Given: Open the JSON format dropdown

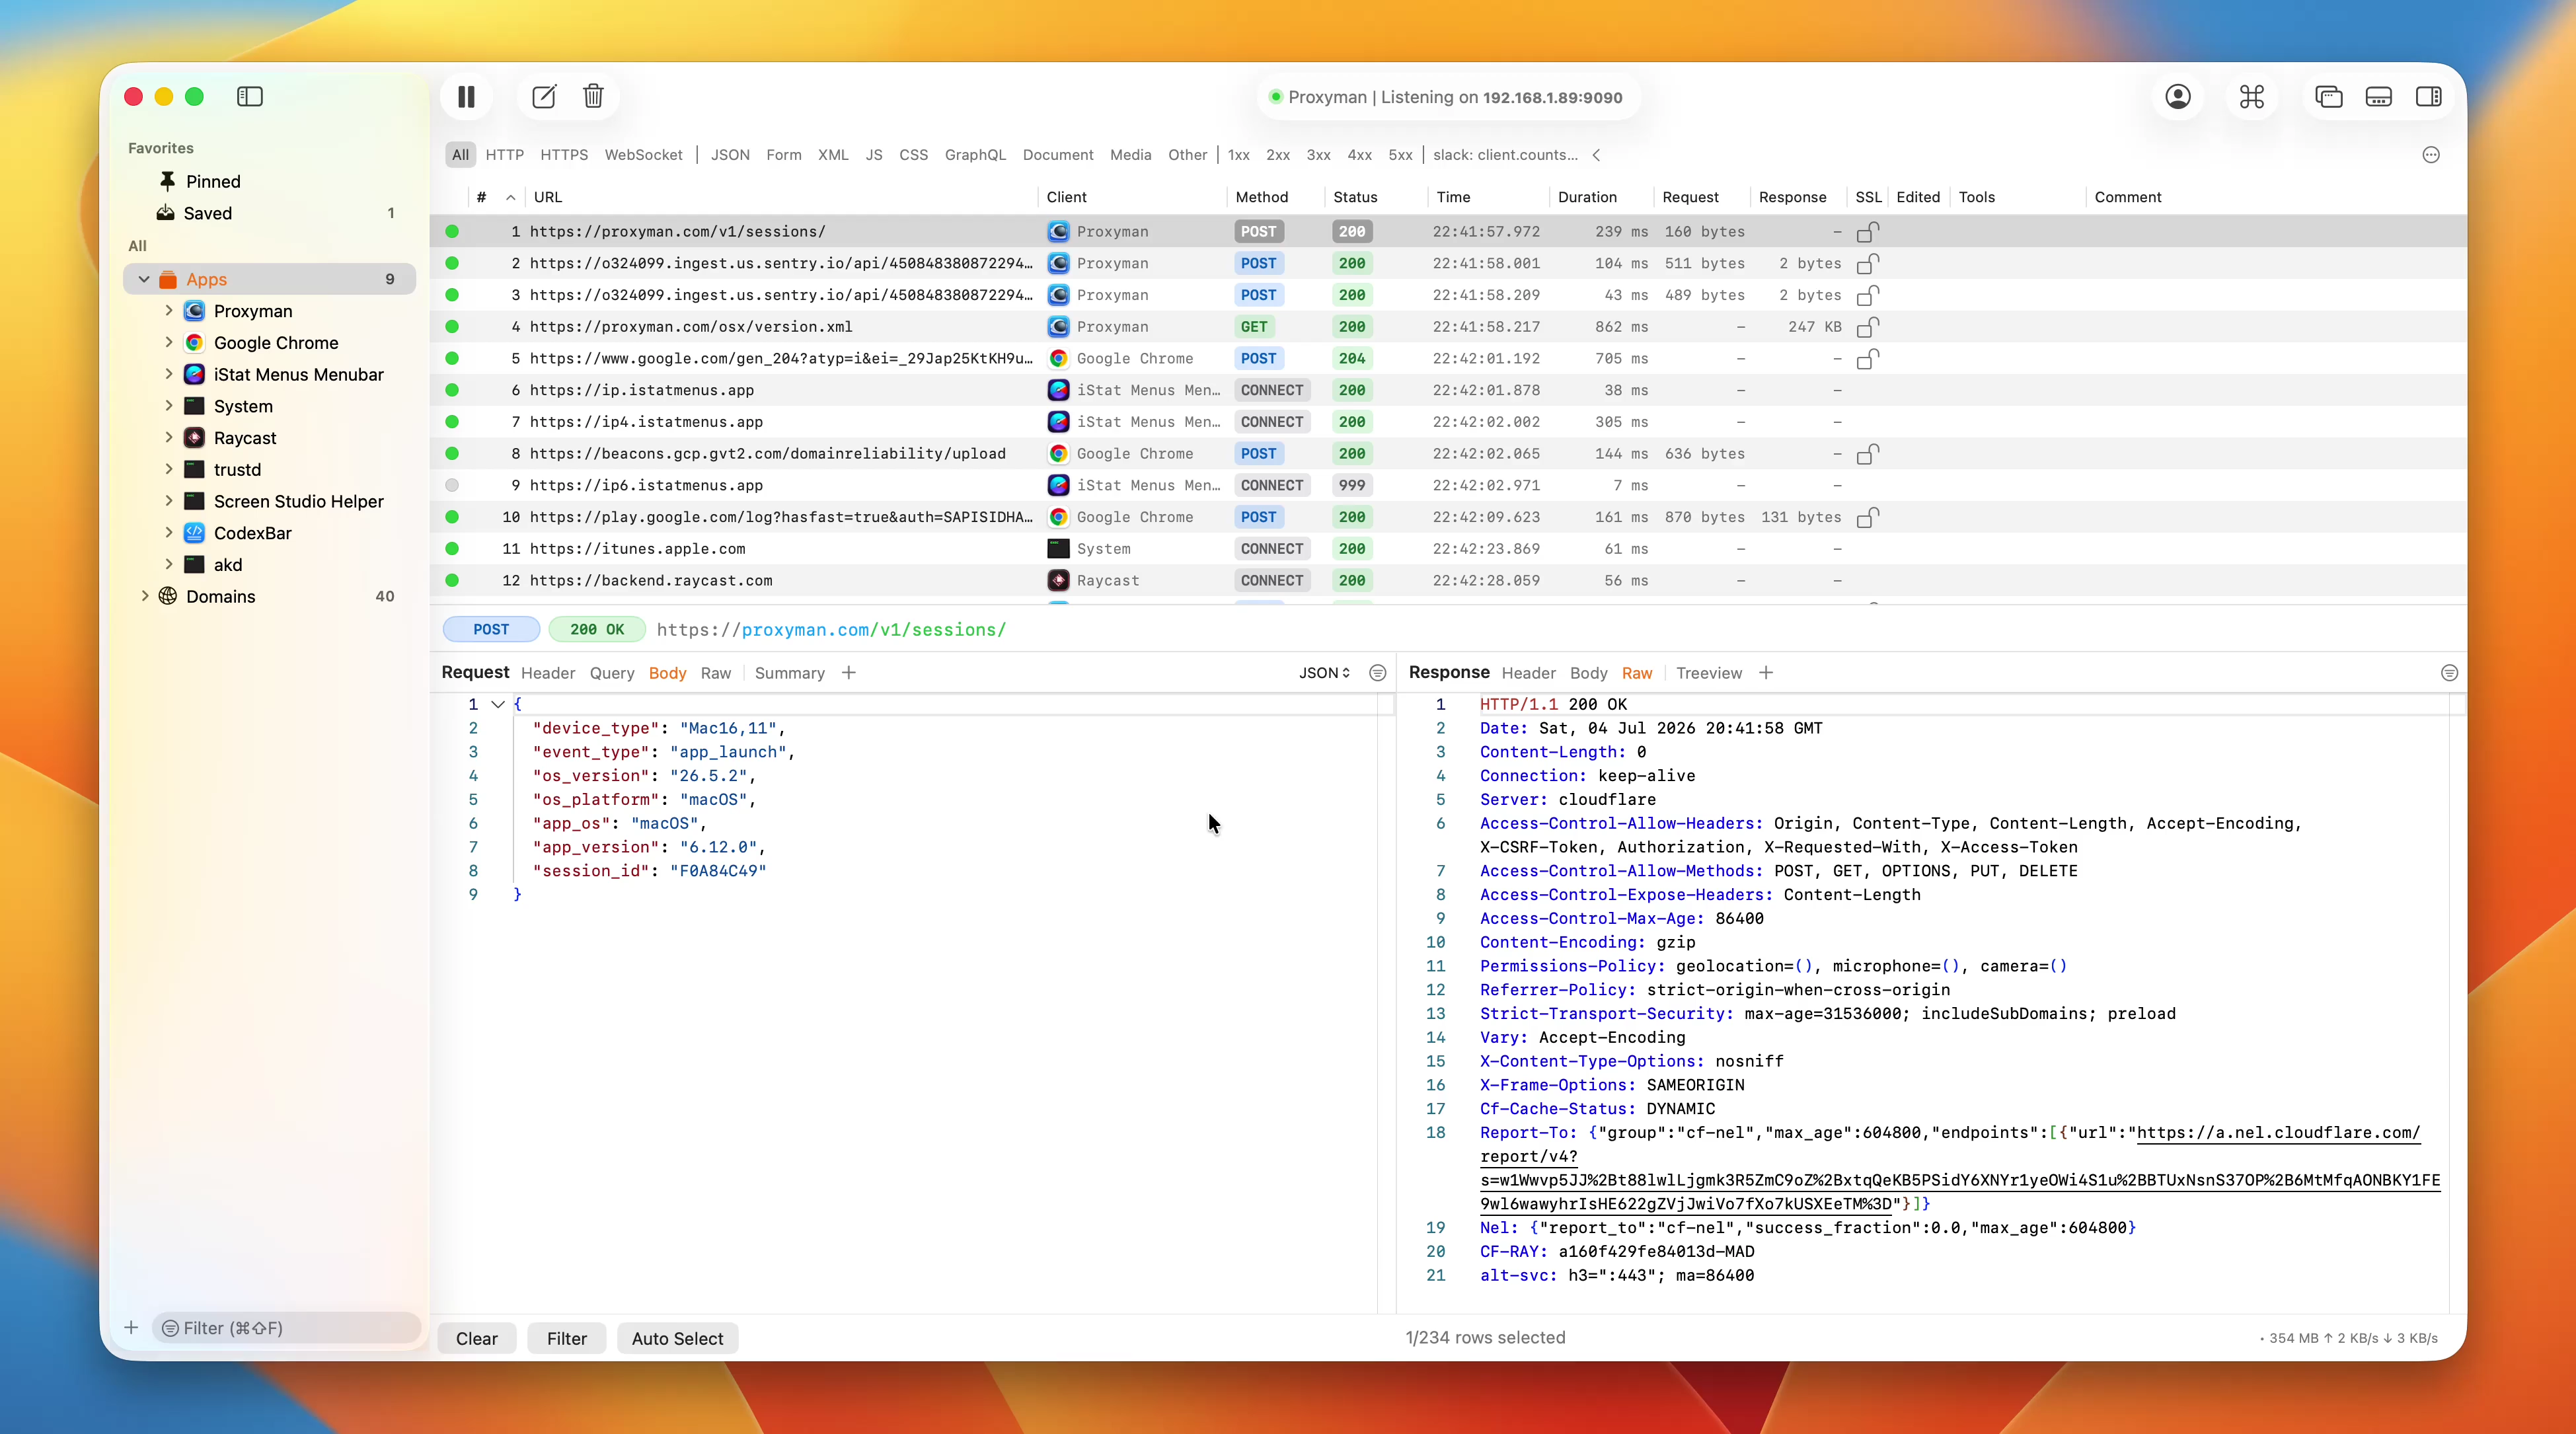Looking at the screenshot, I should tap(1324, 673).
